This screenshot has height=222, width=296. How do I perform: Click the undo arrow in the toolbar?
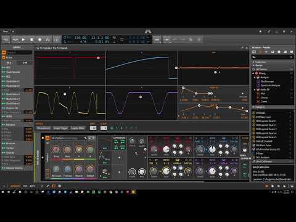coord(175,39)
